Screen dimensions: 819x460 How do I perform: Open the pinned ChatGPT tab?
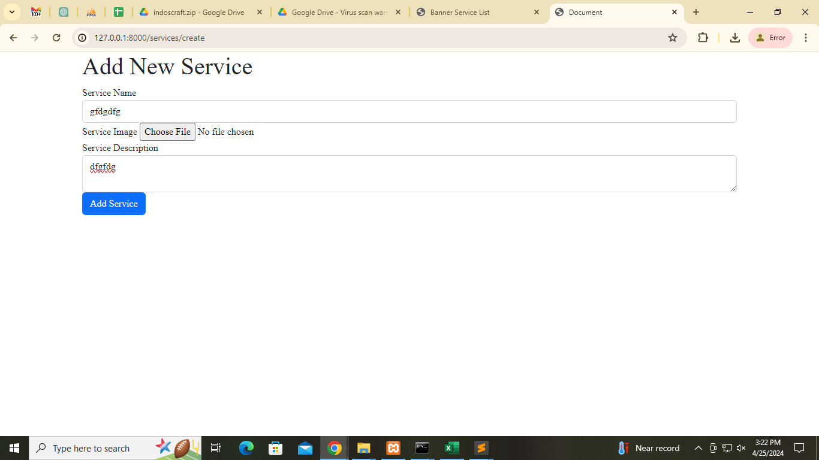[x=64, y=12]
